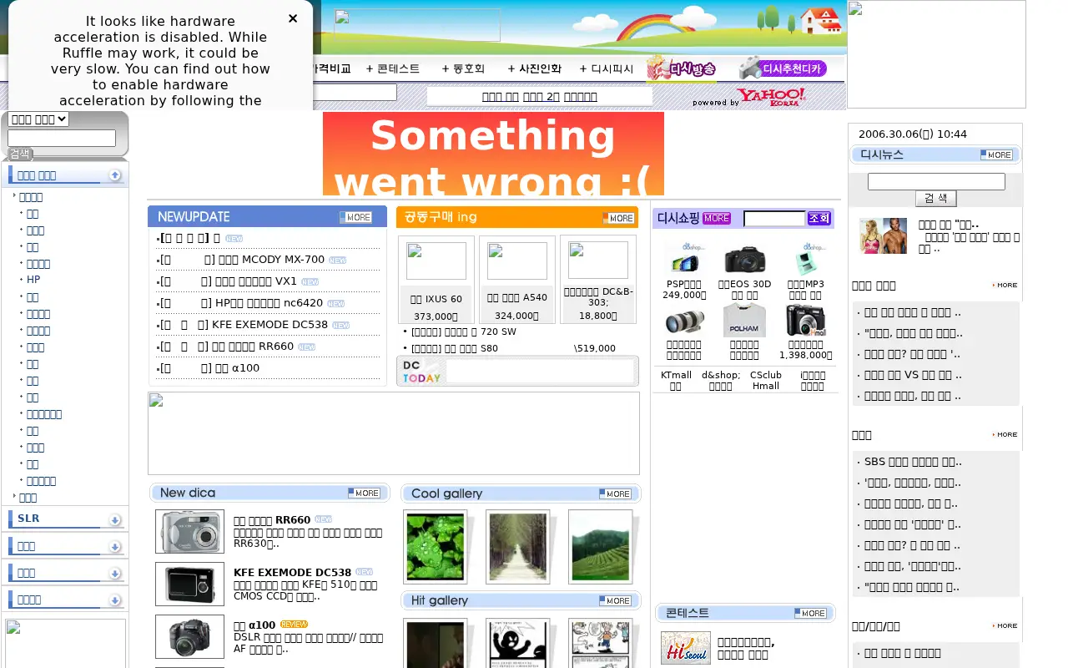The image size is (1068, 668).
Task: Open MORE in the Cool gallery section
Action: click(615, 493)
